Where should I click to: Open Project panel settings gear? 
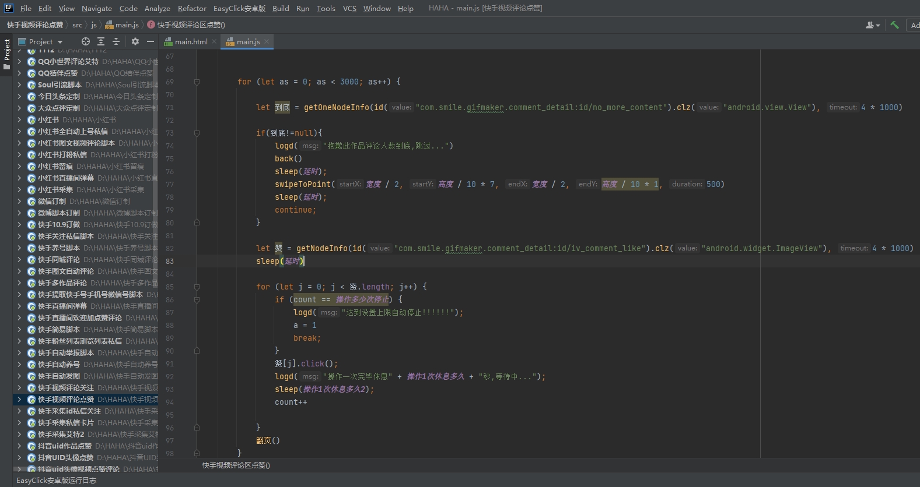135,41
